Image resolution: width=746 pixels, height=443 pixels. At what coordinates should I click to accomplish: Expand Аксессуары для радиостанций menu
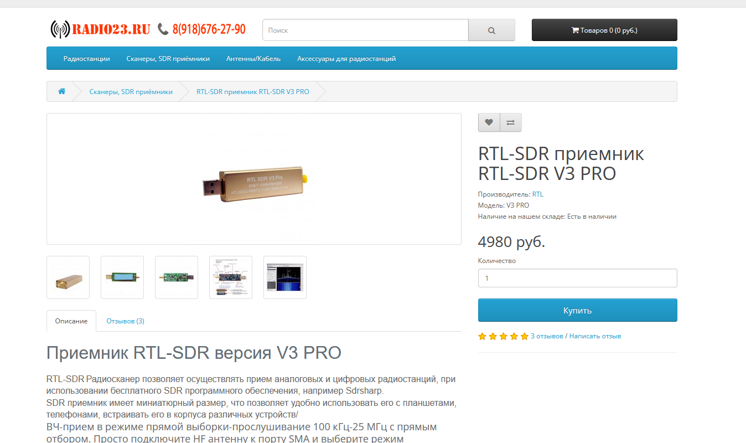click(346, 58)
